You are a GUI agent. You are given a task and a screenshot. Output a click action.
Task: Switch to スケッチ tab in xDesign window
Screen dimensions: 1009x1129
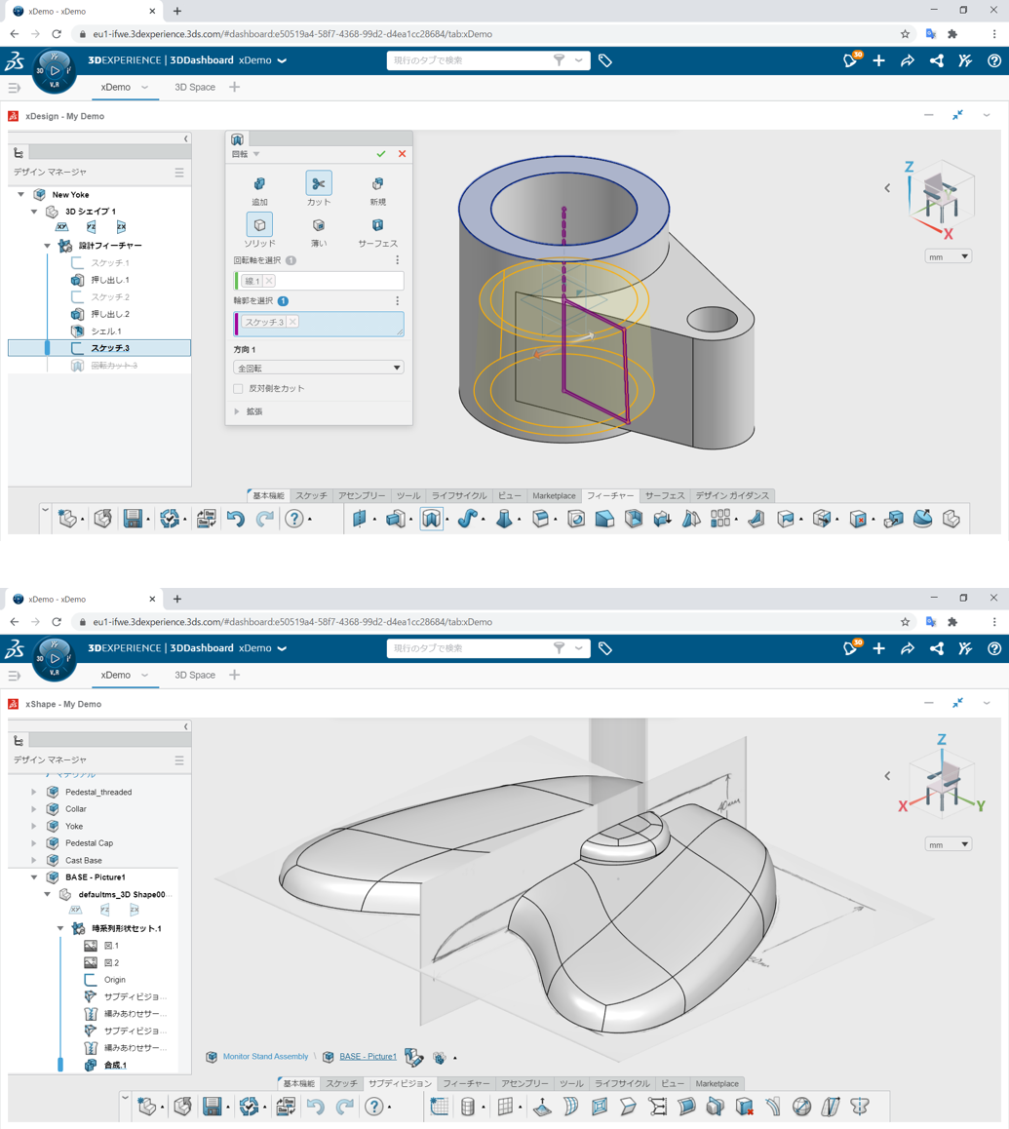311,495
